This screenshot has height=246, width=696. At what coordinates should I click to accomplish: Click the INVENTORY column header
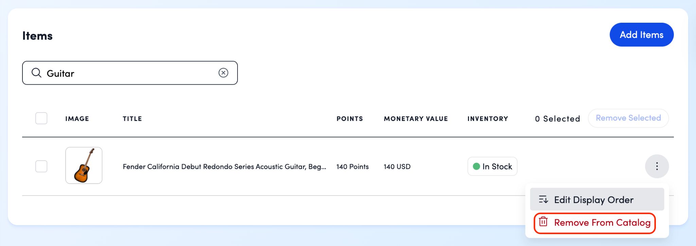tap(488, 119)
